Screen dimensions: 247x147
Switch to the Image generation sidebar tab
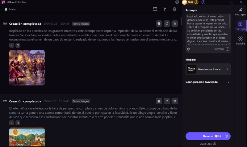tap(240, 11)
